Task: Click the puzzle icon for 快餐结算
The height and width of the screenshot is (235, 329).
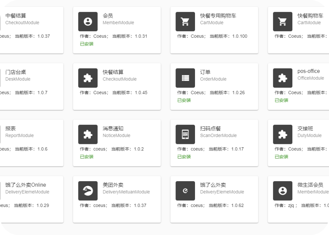Action: tap(88, 78)
